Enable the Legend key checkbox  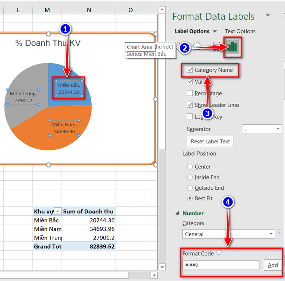(x=190, y=117)
